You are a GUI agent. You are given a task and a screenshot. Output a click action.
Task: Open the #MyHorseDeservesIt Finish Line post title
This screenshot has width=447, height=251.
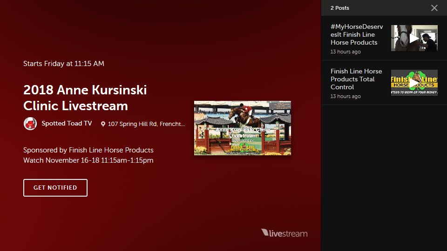coord(357,34)
